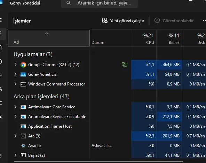Screen dimensions: 206x163
Task: Sort processes by the Ad column
Action: [x=49, y=38]
